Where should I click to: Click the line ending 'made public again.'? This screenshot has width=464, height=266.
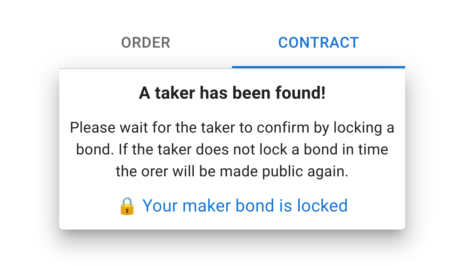click(x=232, y=172)
